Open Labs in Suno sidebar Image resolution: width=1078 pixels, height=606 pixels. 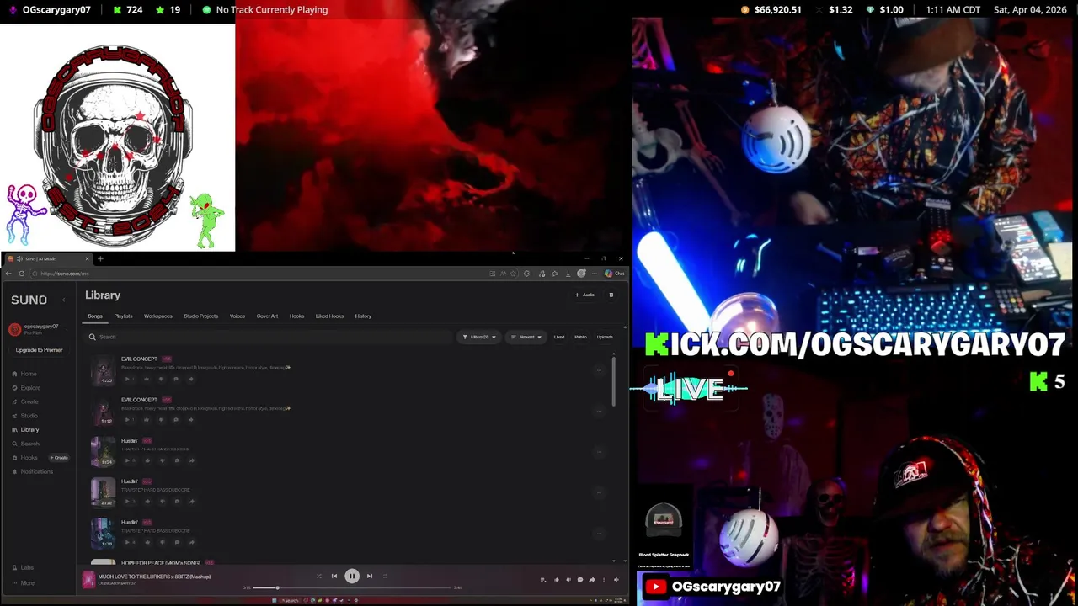point(24,567)
